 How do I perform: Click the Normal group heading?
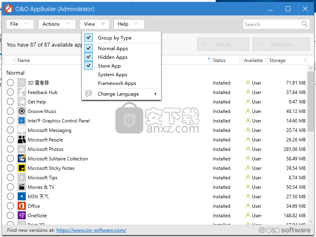[x=15, y=73]
